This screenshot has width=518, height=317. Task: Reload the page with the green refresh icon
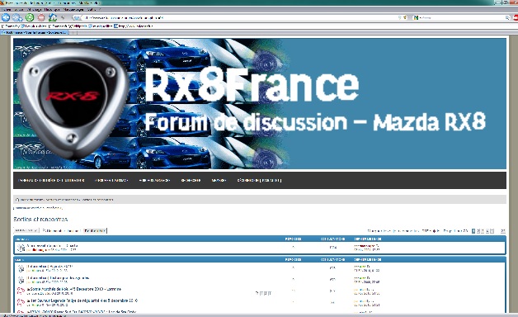coord(30,17)
